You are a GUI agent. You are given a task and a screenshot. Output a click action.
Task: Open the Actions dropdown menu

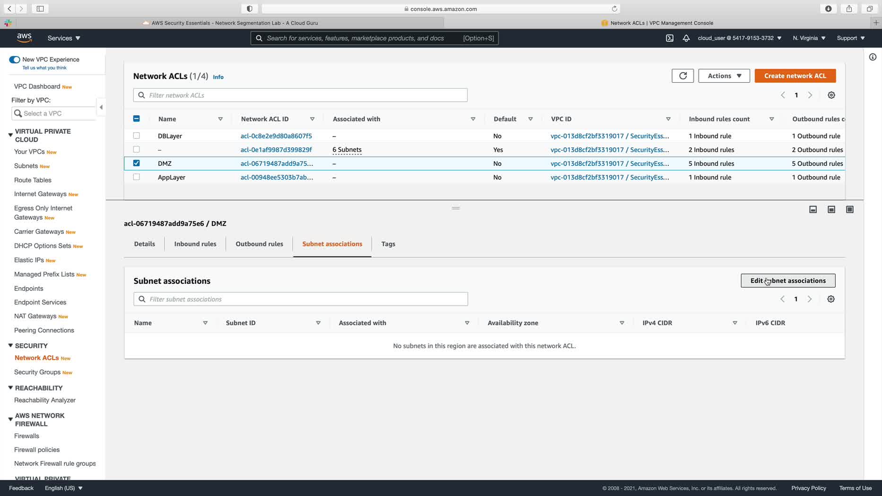click(724, 76)
